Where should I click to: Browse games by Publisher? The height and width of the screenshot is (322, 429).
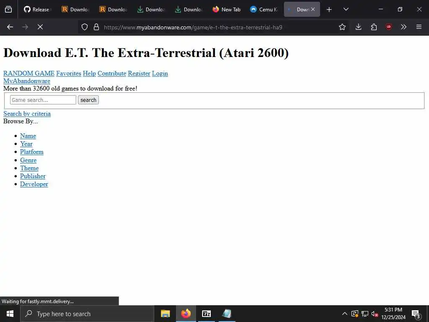[x=33, y=176]
